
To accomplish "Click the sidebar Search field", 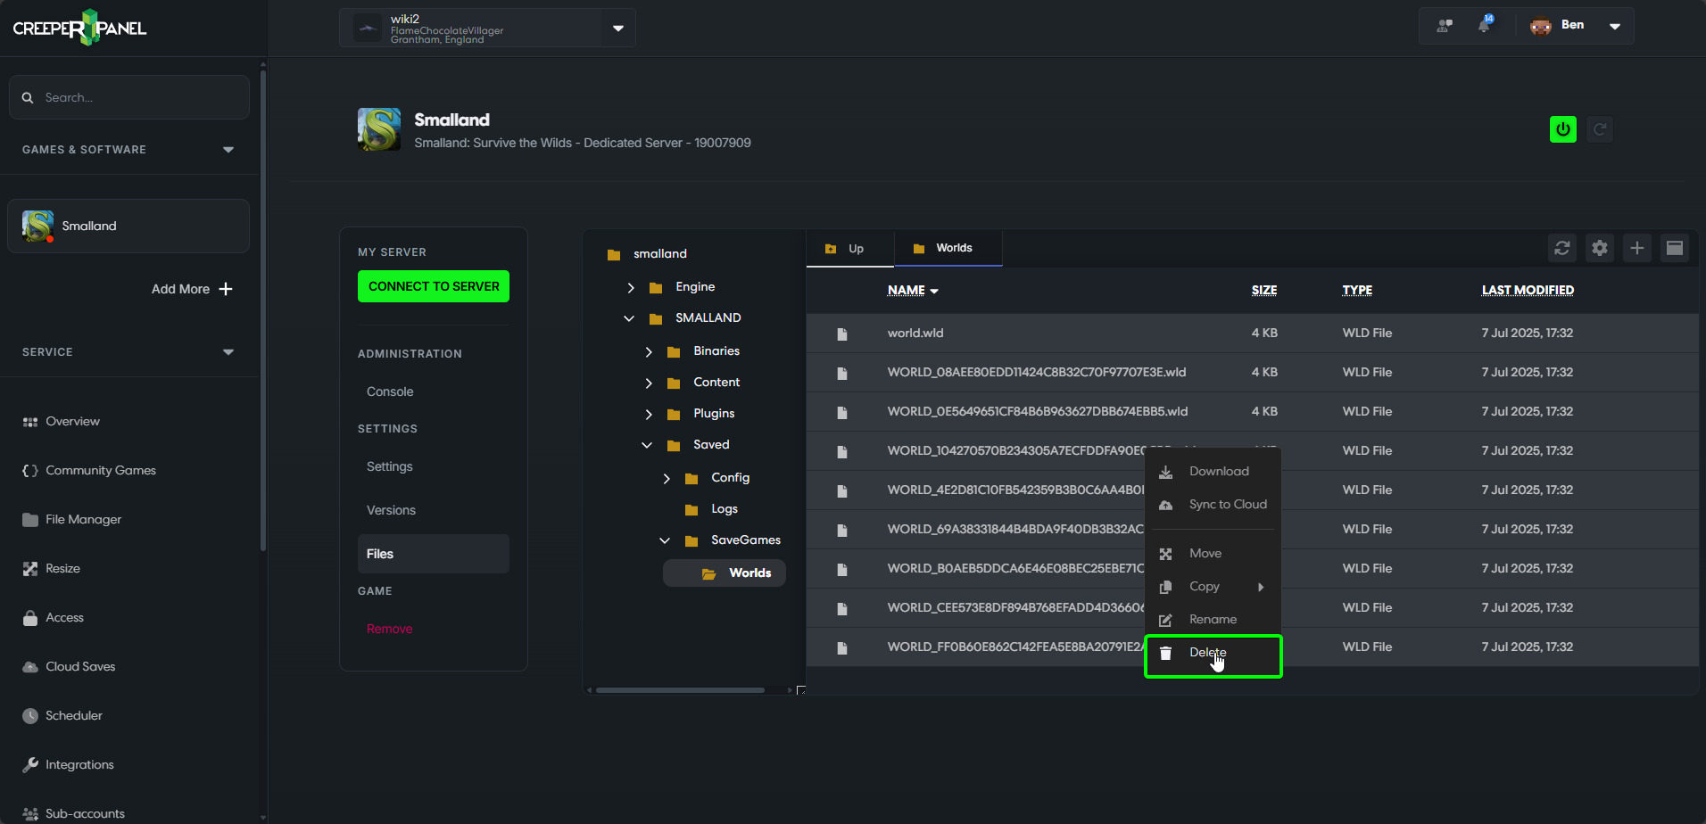I will (x=129, y=97).
